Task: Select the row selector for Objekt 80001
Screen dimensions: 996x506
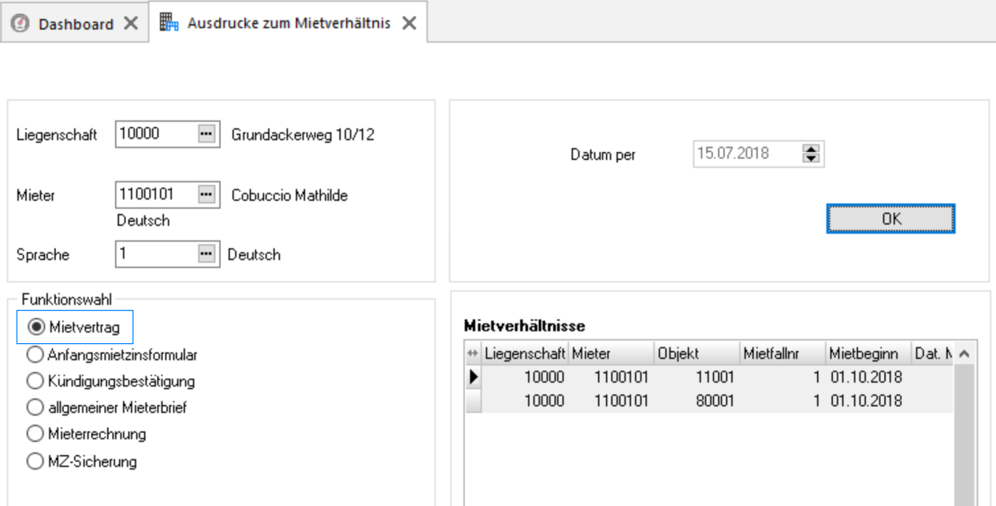Action: pyautogui.click(x=473, y=401)
